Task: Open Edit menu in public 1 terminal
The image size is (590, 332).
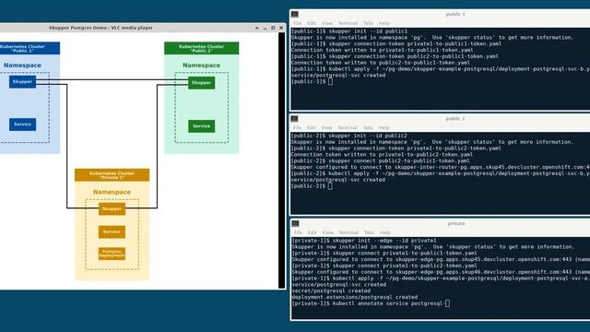Action: point(312,23)
